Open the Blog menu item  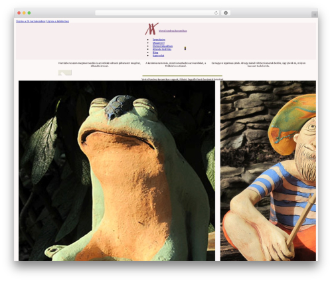(155, 52)
